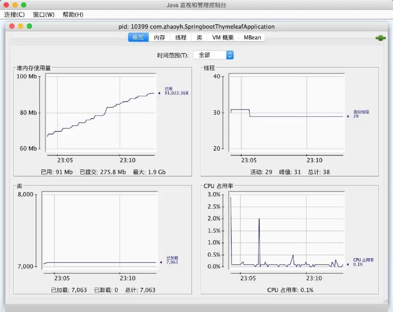Click the 活动线程 29 legend label
The width and height of the screenshot is (393, 312).
[x=361, y=114]
